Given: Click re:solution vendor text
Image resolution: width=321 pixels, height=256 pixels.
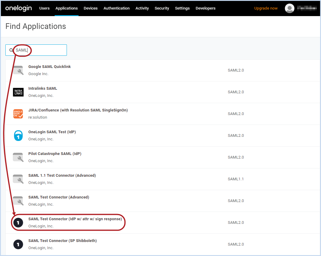Looking at the screenshot, I should pos(38,117).
